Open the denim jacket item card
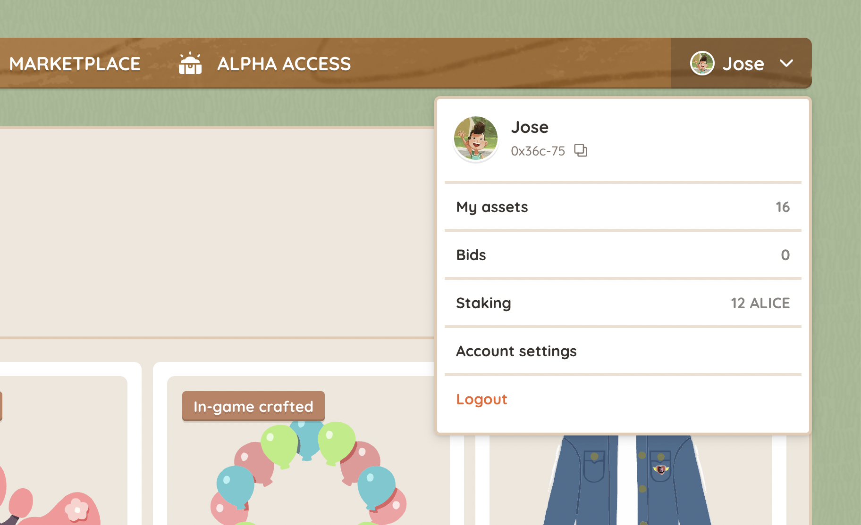861x525 pixels. tap(628, 481)
